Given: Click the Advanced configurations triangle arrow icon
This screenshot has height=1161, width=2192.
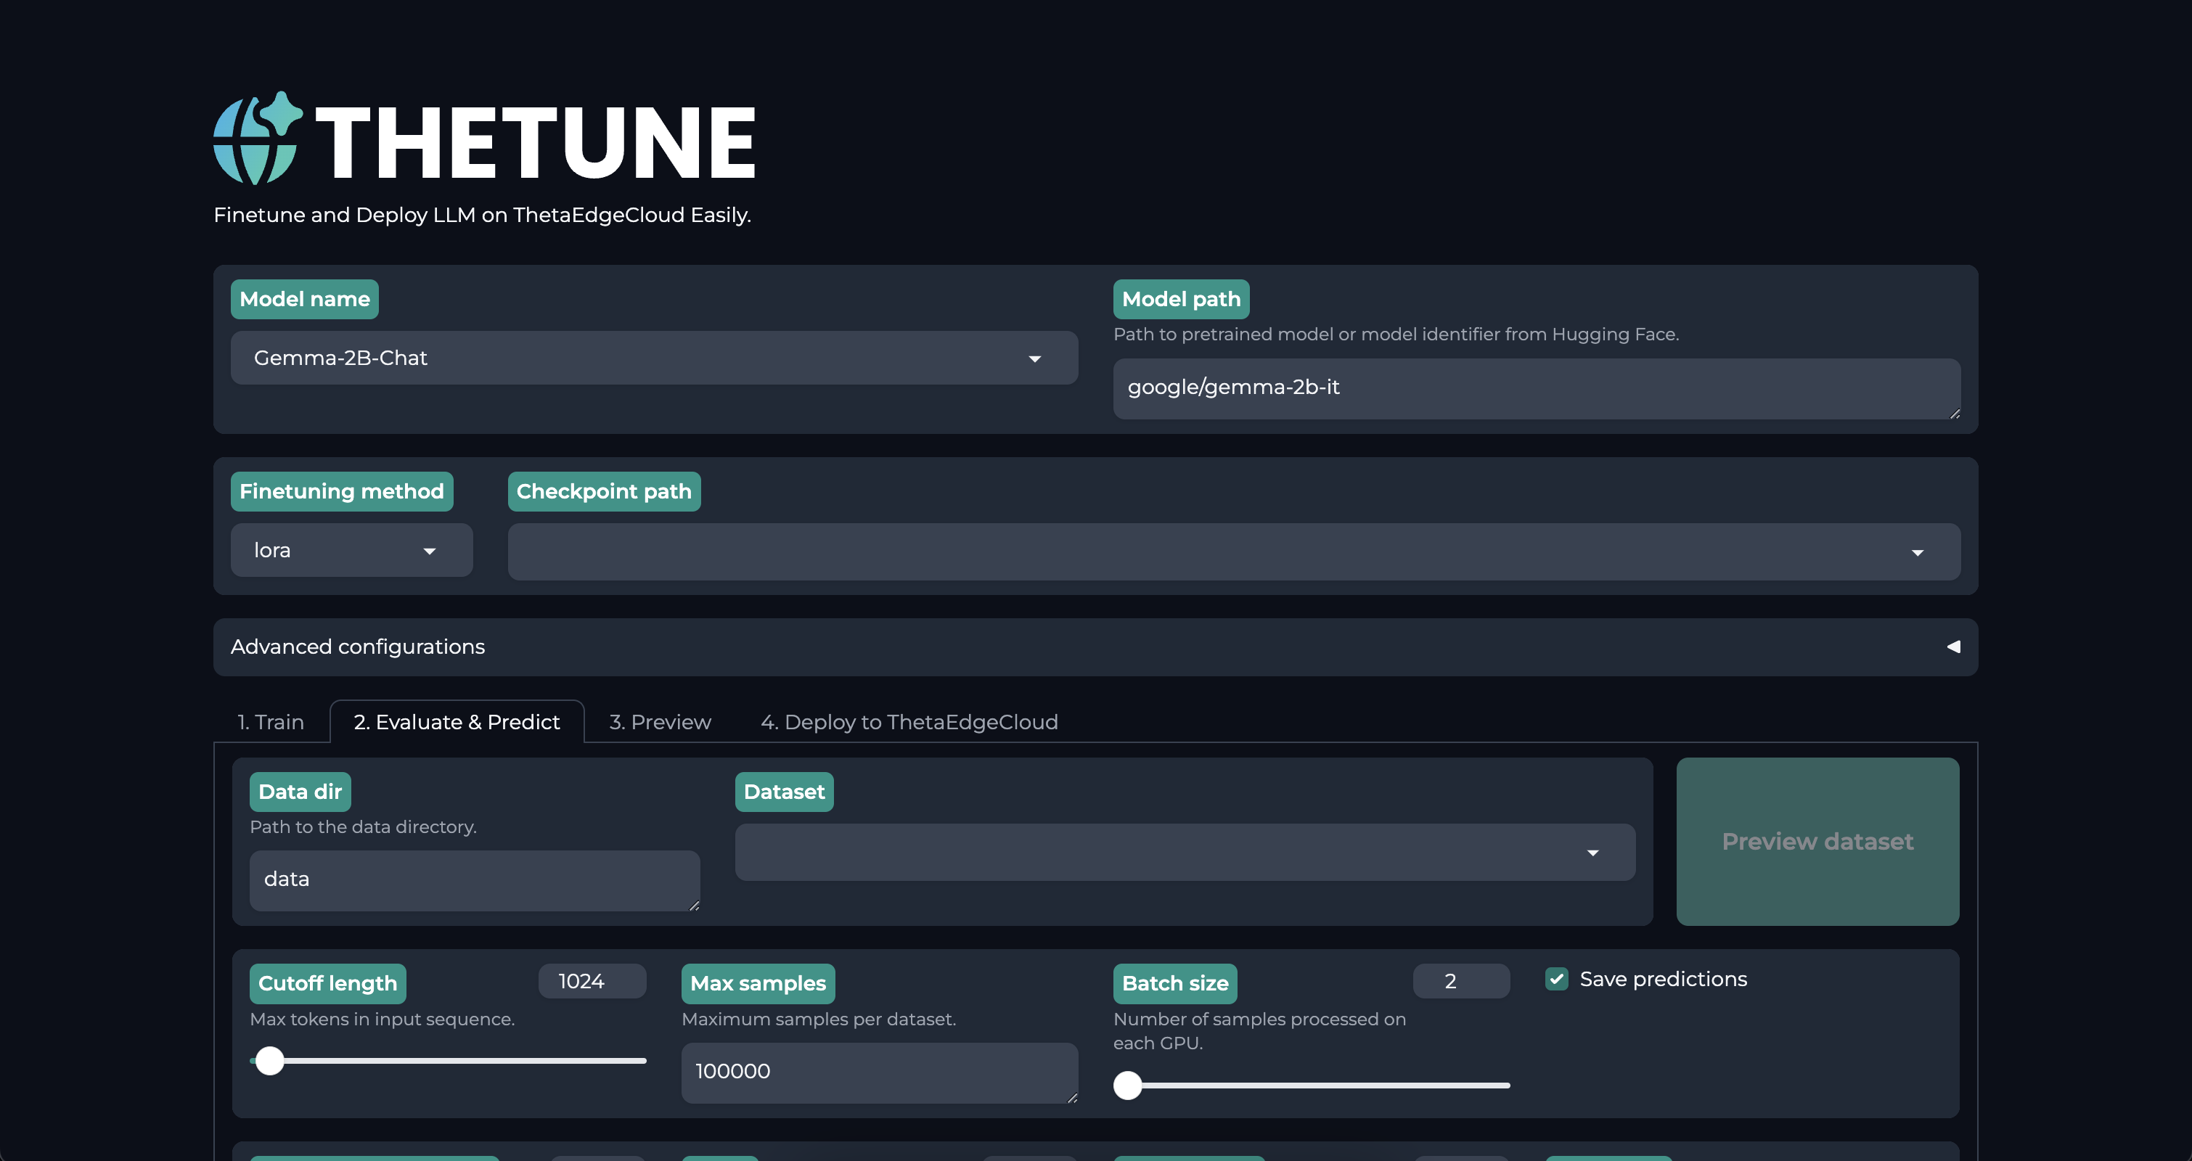Looking at the screenshot, I should click(x=1953, y=647).
